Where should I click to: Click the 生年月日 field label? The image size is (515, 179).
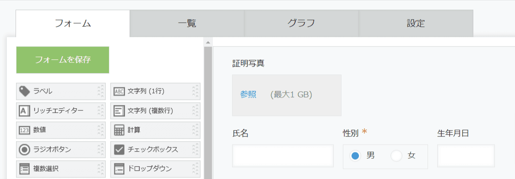coord(453,133)
